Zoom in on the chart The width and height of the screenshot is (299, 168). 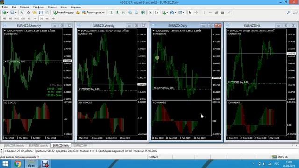tap(130, 13)
